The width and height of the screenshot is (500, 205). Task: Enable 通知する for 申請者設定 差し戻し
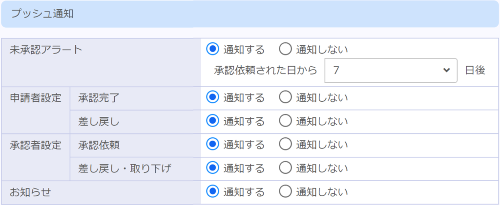pos(212,121)
